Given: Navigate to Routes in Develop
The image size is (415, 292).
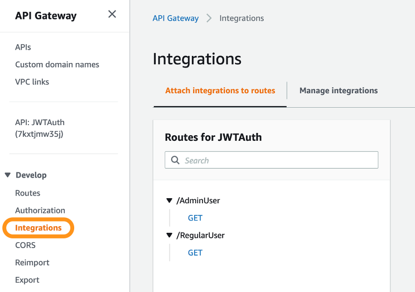Looking at the screenshot, I should (x=27, y=193).
